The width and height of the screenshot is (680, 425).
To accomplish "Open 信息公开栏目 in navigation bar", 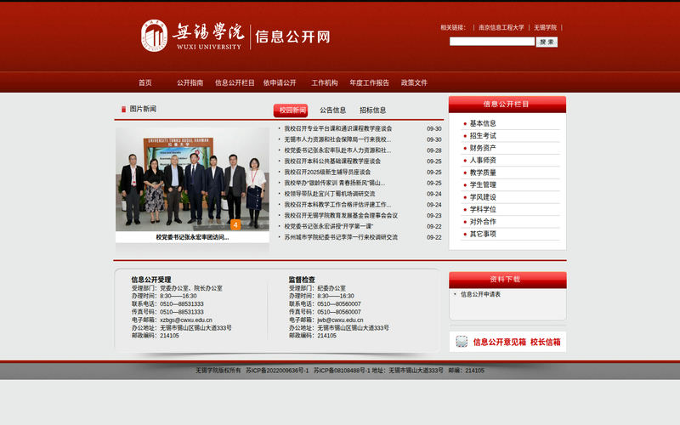I will tap(235, 82).
